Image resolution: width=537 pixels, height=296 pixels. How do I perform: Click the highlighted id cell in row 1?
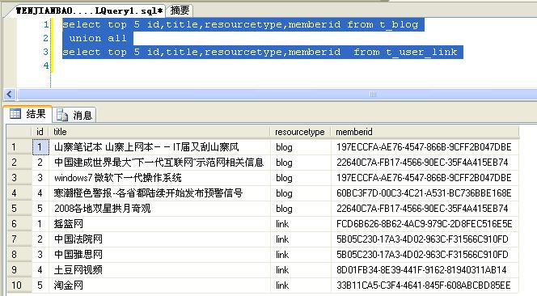click(x=40, y=147)
